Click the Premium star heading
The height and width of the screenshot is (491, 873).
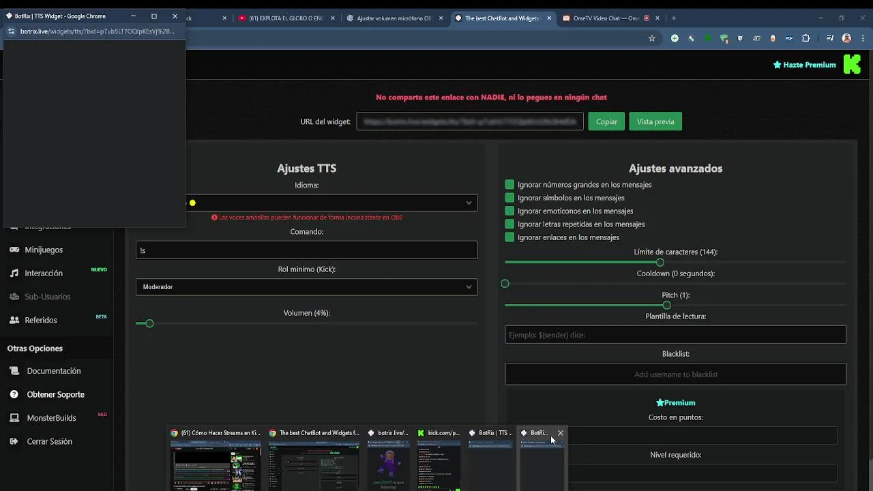coord(675,403)
